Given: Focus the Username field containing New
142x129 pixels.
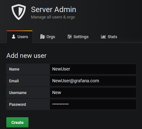Looking at the screenshot, I should point(93,92).
